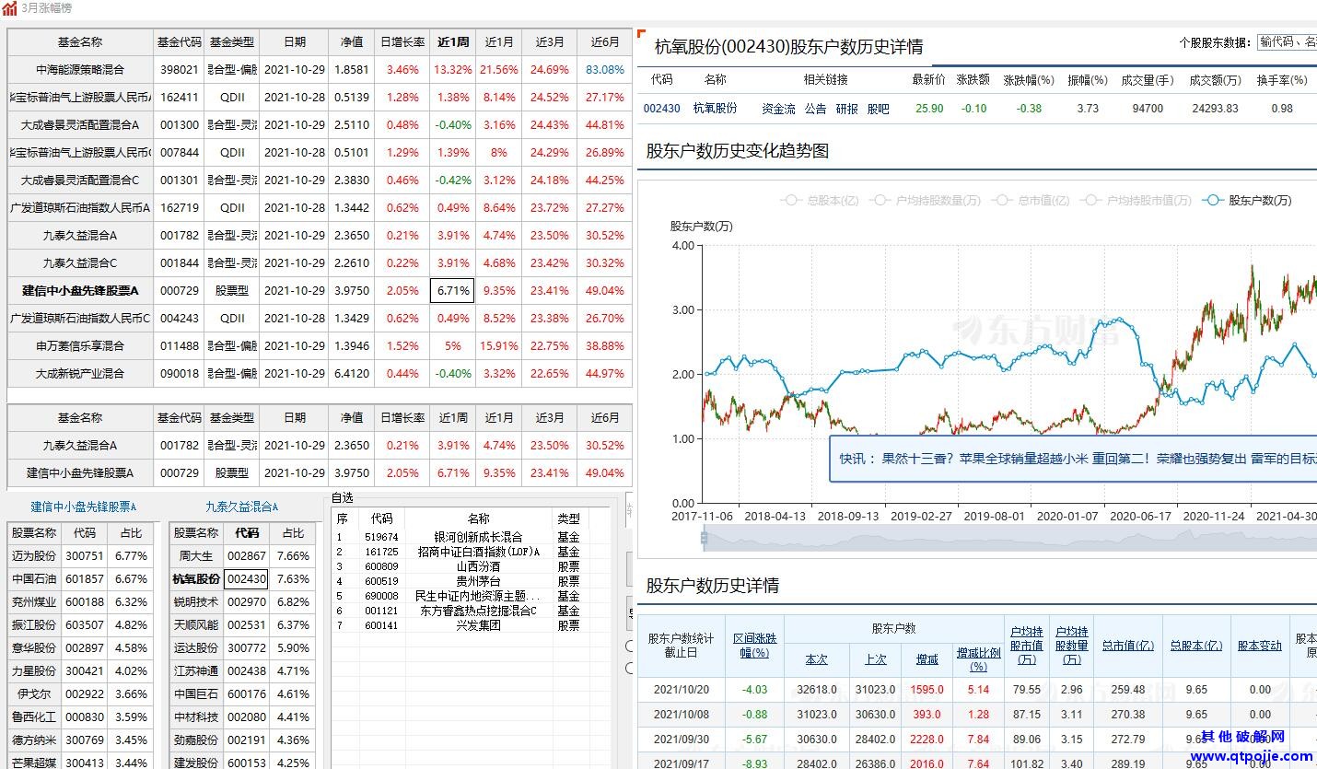Select watchlist item 山西汾酒

tap(478, 566)
